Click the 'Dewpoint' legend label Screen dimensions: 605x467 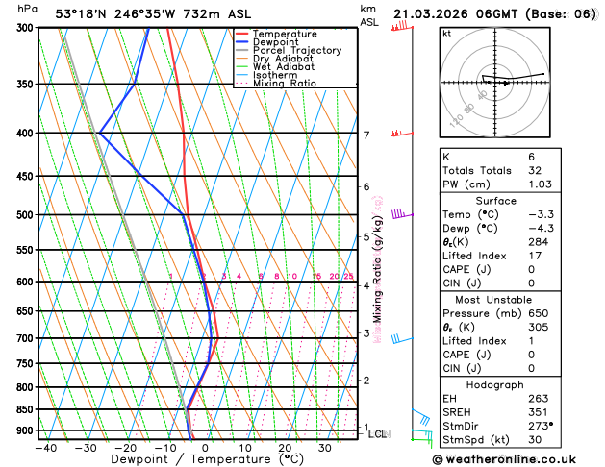[x=275, y=42]
